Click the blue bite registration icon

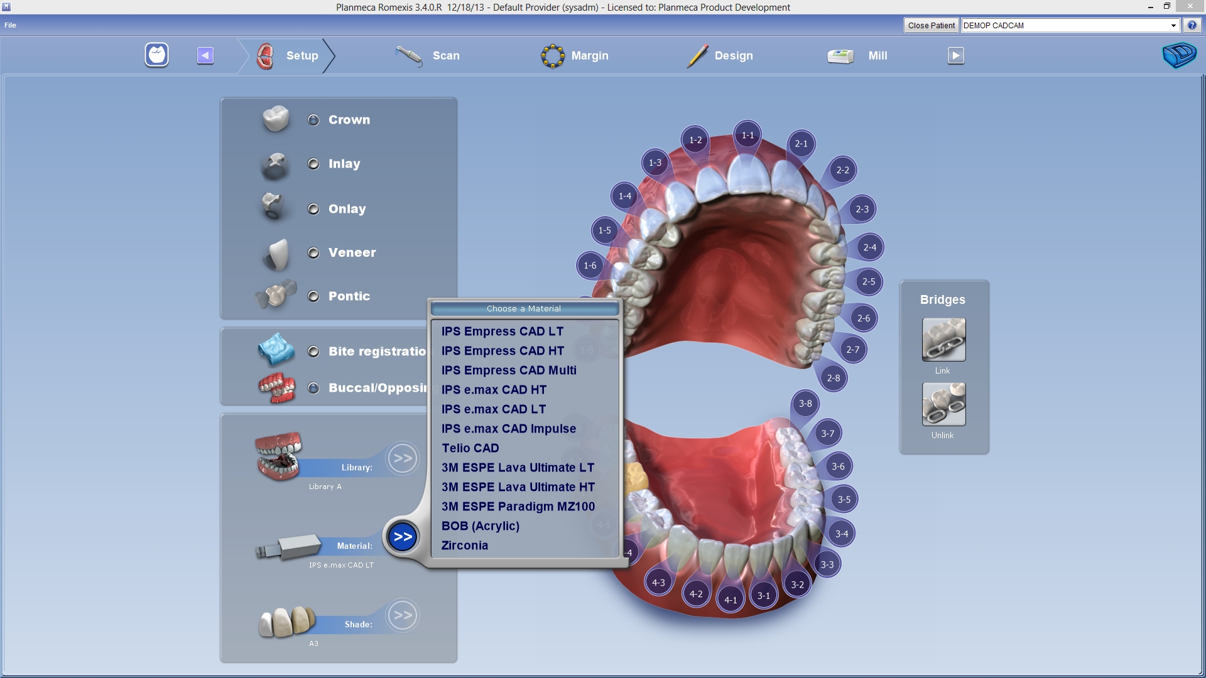pos(276,349)
